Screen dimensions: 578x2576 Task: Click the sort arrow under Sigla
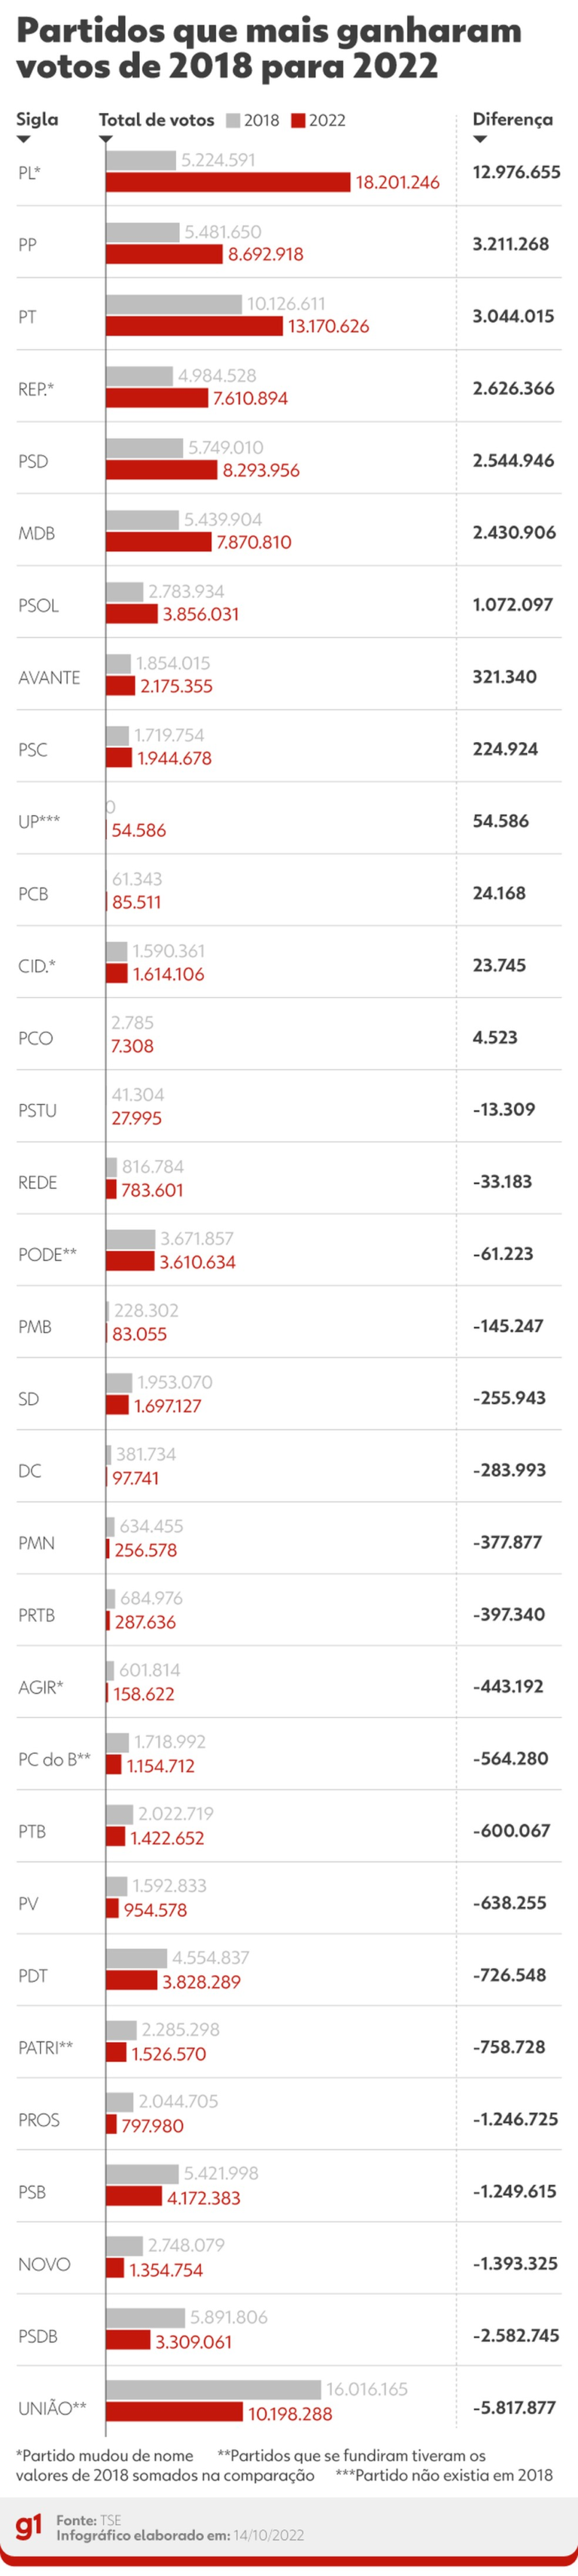(23, 139)
